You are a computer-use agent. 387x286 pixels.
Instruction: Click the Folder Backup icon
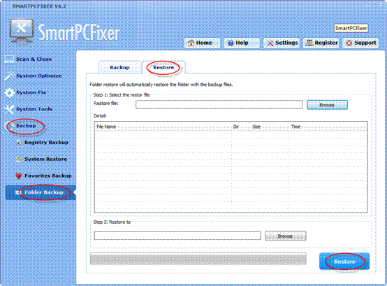point(17,192)
